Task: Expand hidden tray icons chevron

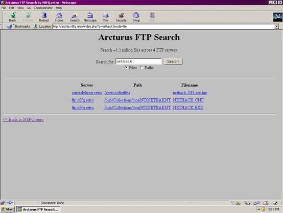Action: click(258, 209)
